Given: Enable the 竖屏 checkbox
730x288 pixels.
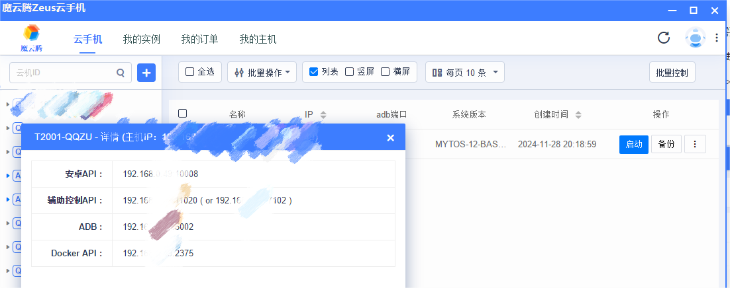Looking at the screenshot, I should tap(350, 72).
